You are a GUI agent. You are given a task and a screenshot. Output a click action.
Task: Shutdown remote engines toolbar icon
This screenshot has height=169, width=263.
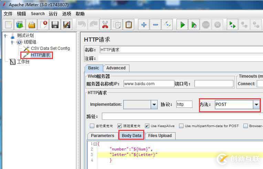tap(256, 25)
